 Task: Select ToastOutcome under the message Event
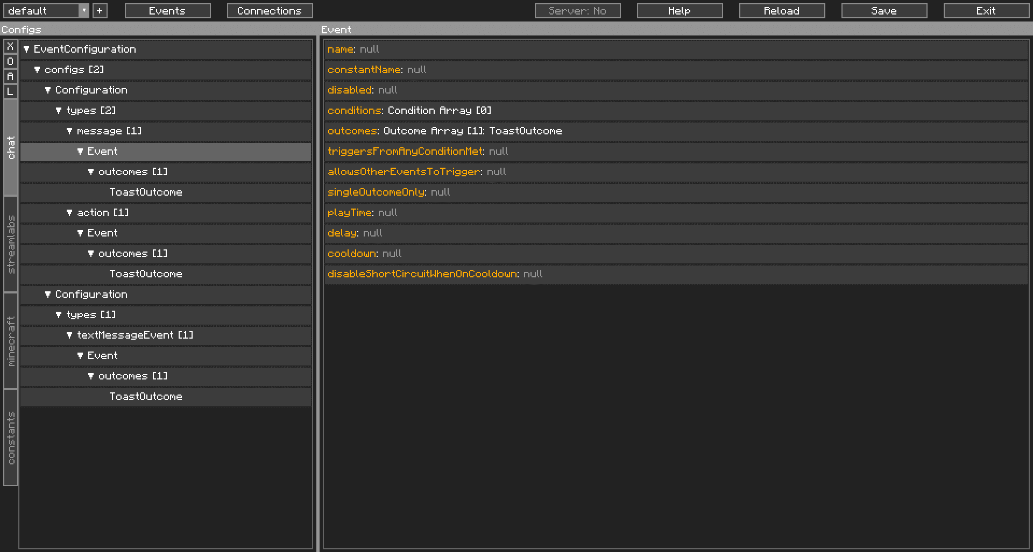(x=166, y=192)
